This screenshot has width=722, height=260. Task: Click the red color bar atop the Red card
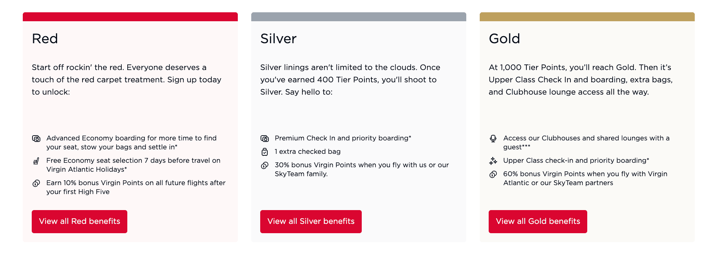point(130,17)
